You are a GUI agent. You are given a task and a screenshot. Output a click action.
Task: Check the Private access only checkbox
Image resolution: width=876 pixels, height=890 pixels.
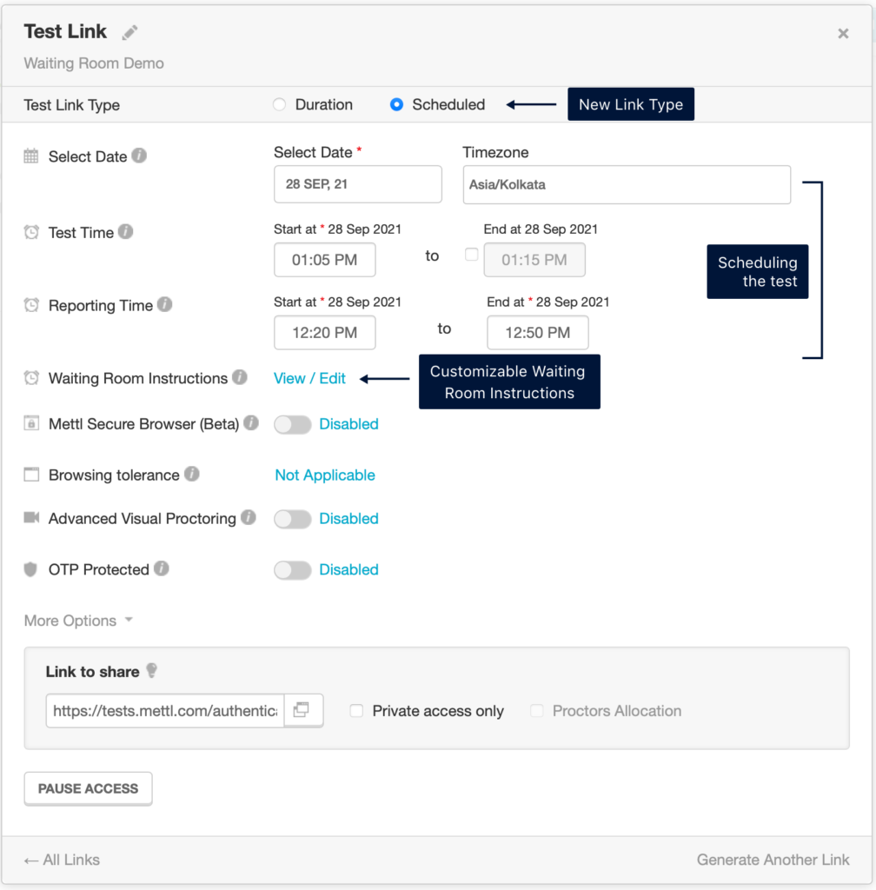click(x=356, y=711)
